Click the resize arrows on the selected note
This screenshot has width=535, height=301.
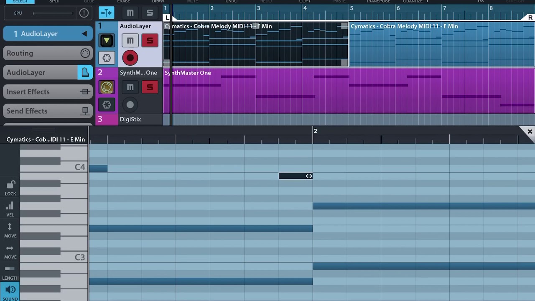(x=308, y=176)
